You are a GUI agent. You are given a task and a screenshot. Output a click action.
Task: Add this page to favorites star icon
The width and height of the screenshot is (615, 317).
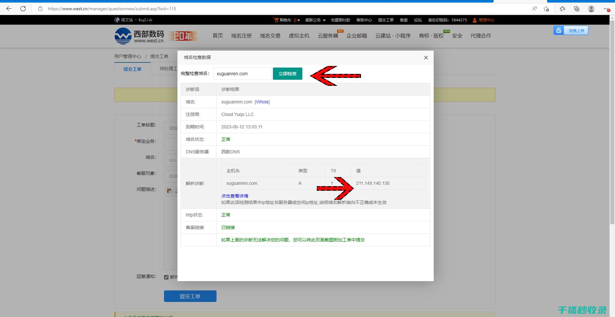(x=546, y=9)
